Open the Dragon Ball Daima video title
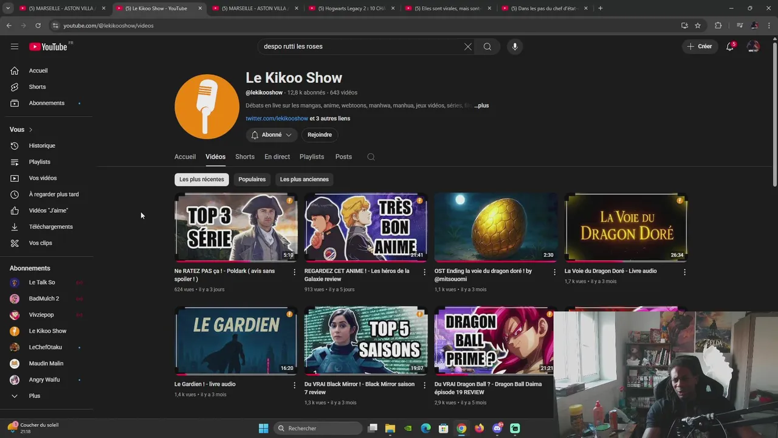 (488, 388)
